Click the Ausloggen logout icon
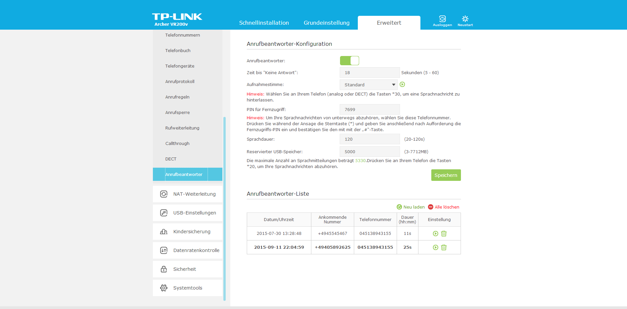 pos(442,19)
